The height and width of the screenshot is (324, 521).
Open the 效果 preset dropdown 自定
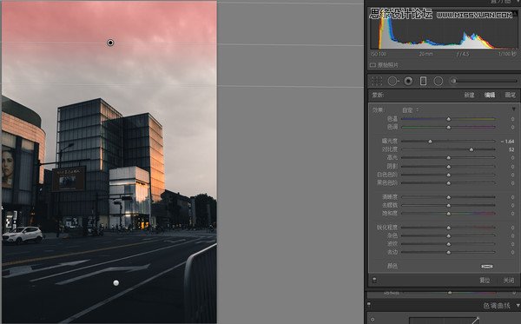click(x=410, y=110)
